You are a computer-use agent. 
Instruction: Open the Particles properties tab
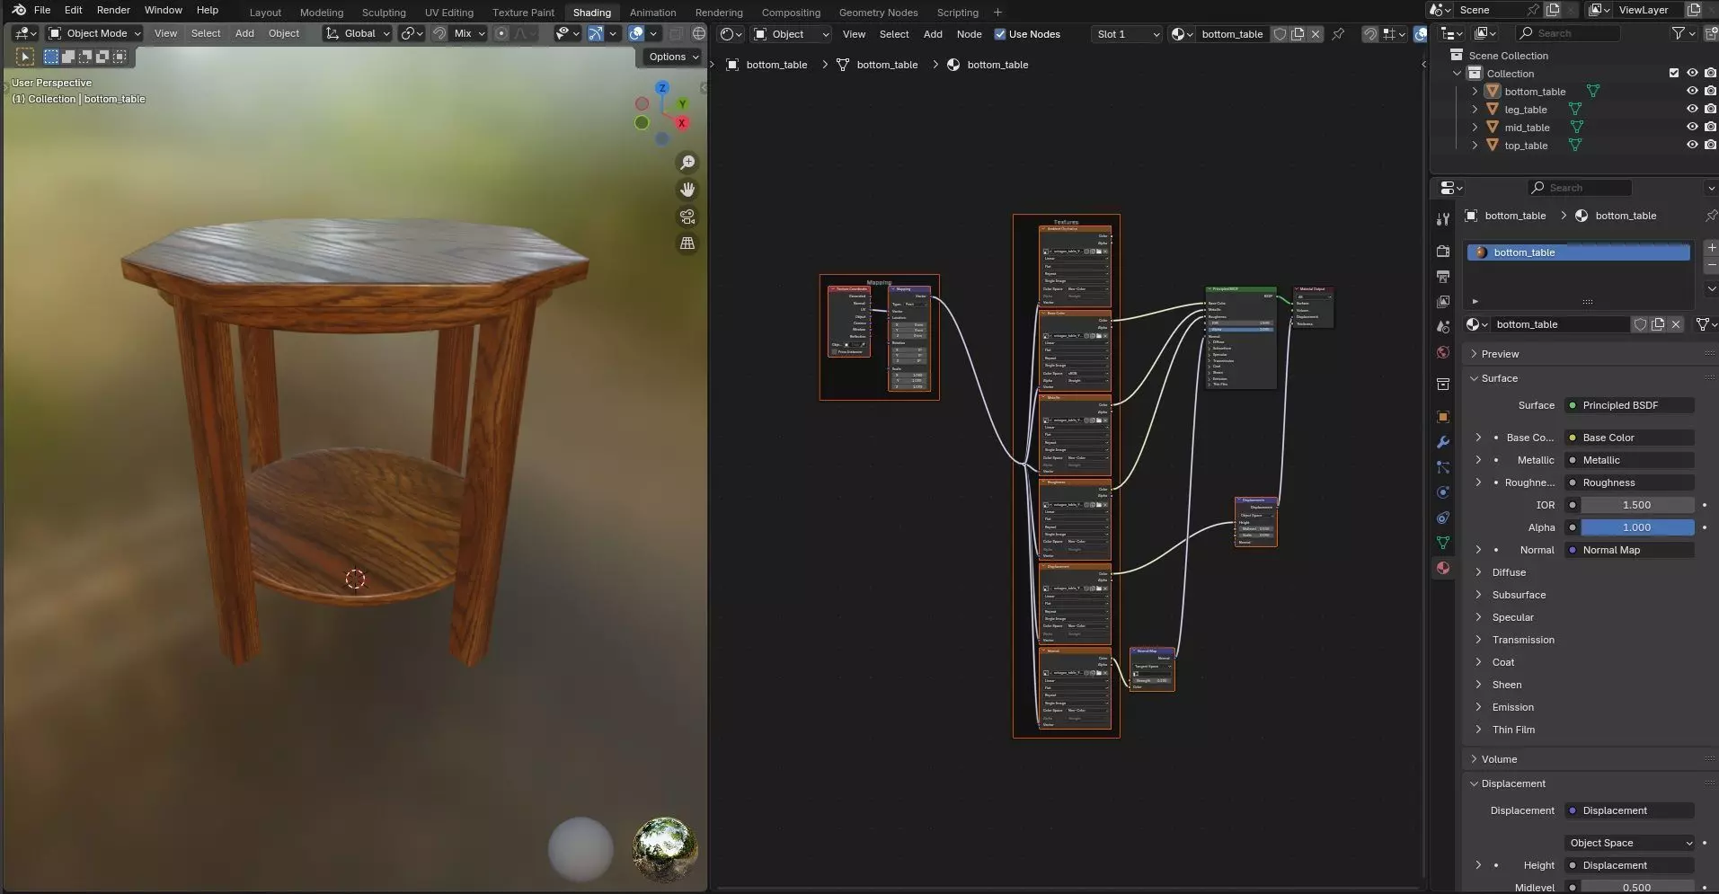click(x=1443, y=467)
